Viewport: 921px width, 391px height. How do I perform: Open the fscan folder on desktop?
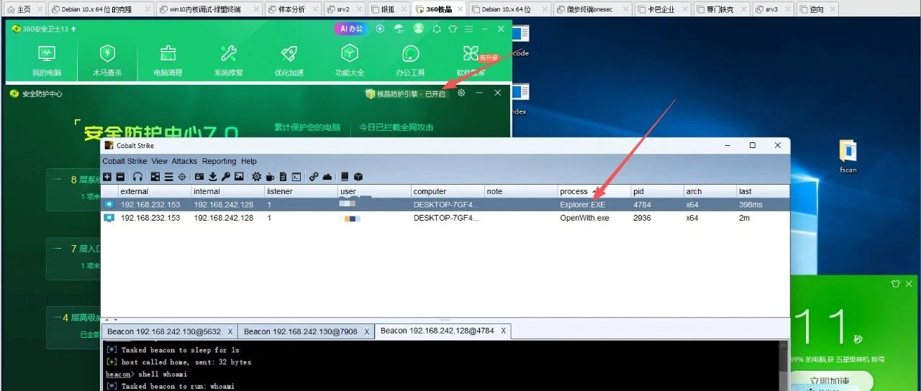848,157
